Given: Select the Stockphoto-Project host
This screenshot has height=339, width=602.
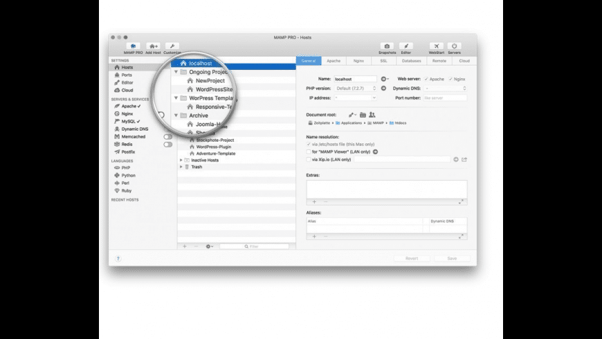Looking at the screenshot, I should [215, 140].
